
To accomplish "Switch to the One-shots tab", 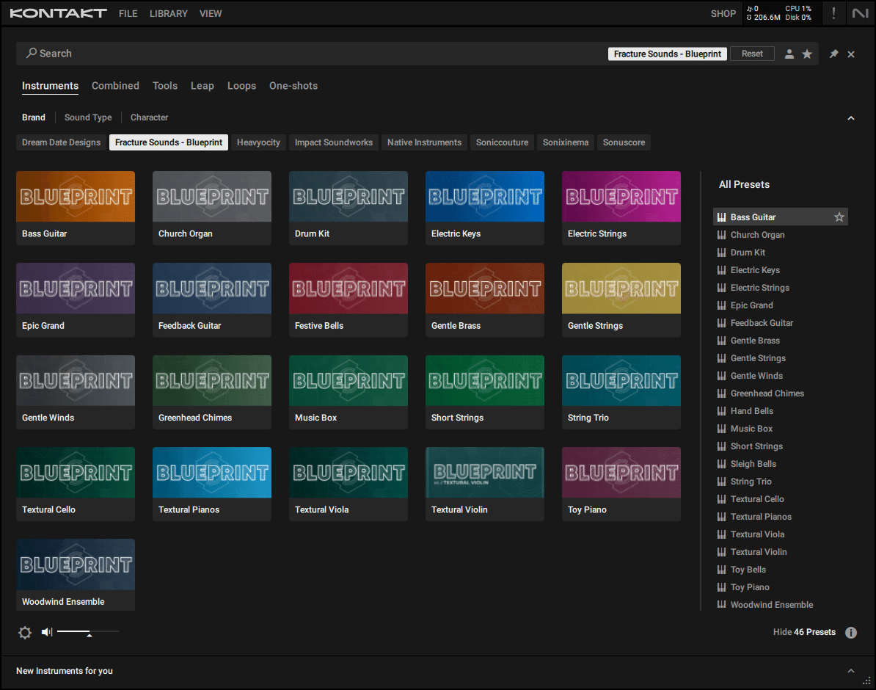I will [293, 86].
